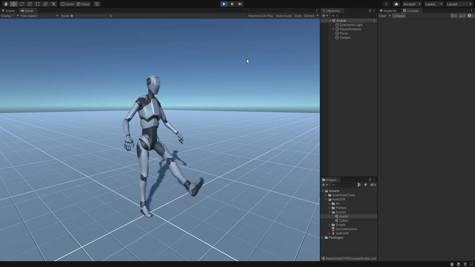This screenshot has height=267, width=475.
Task: Toggle hidden packages visibility in Project
Action: pyautogui.click(x=373, y=185)
